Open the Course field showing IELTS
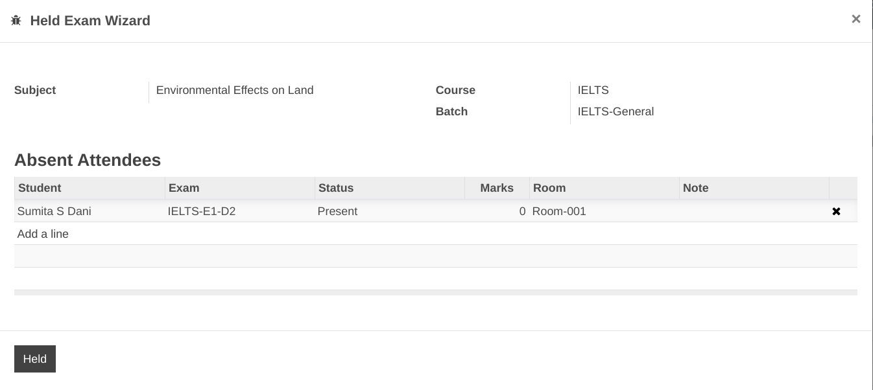 pos(593,90)
